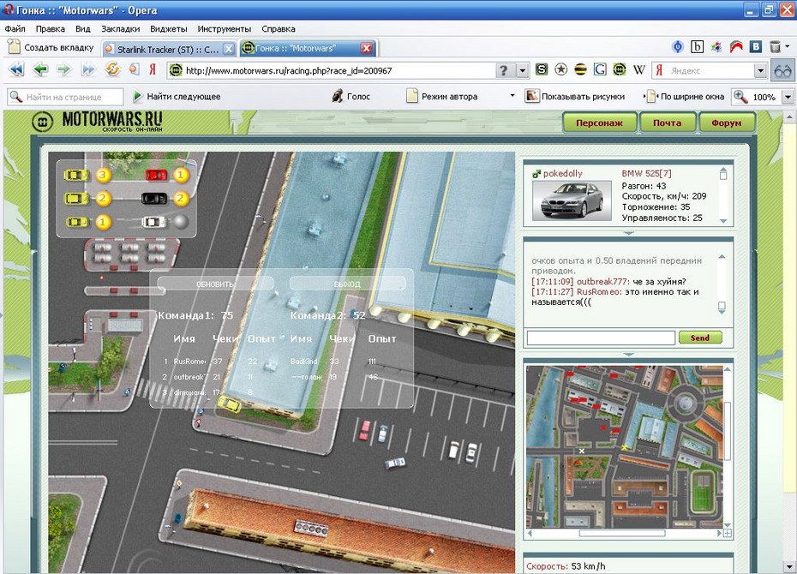Open the Форум page

[x=727, y=123]
